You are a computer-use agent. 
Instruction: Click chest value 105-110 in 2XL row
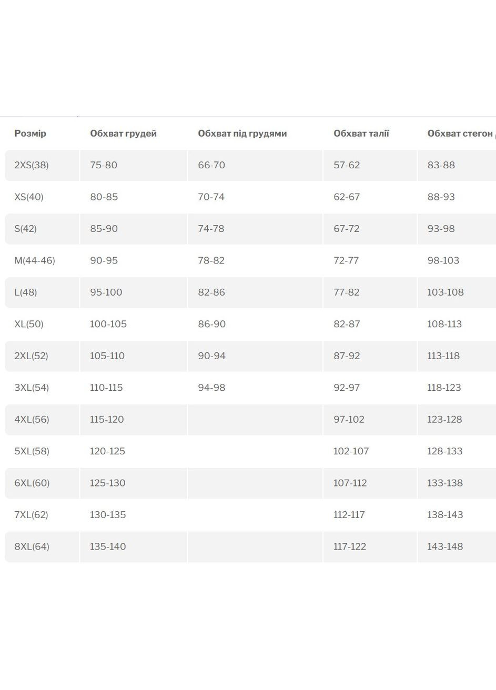point(107,356)
